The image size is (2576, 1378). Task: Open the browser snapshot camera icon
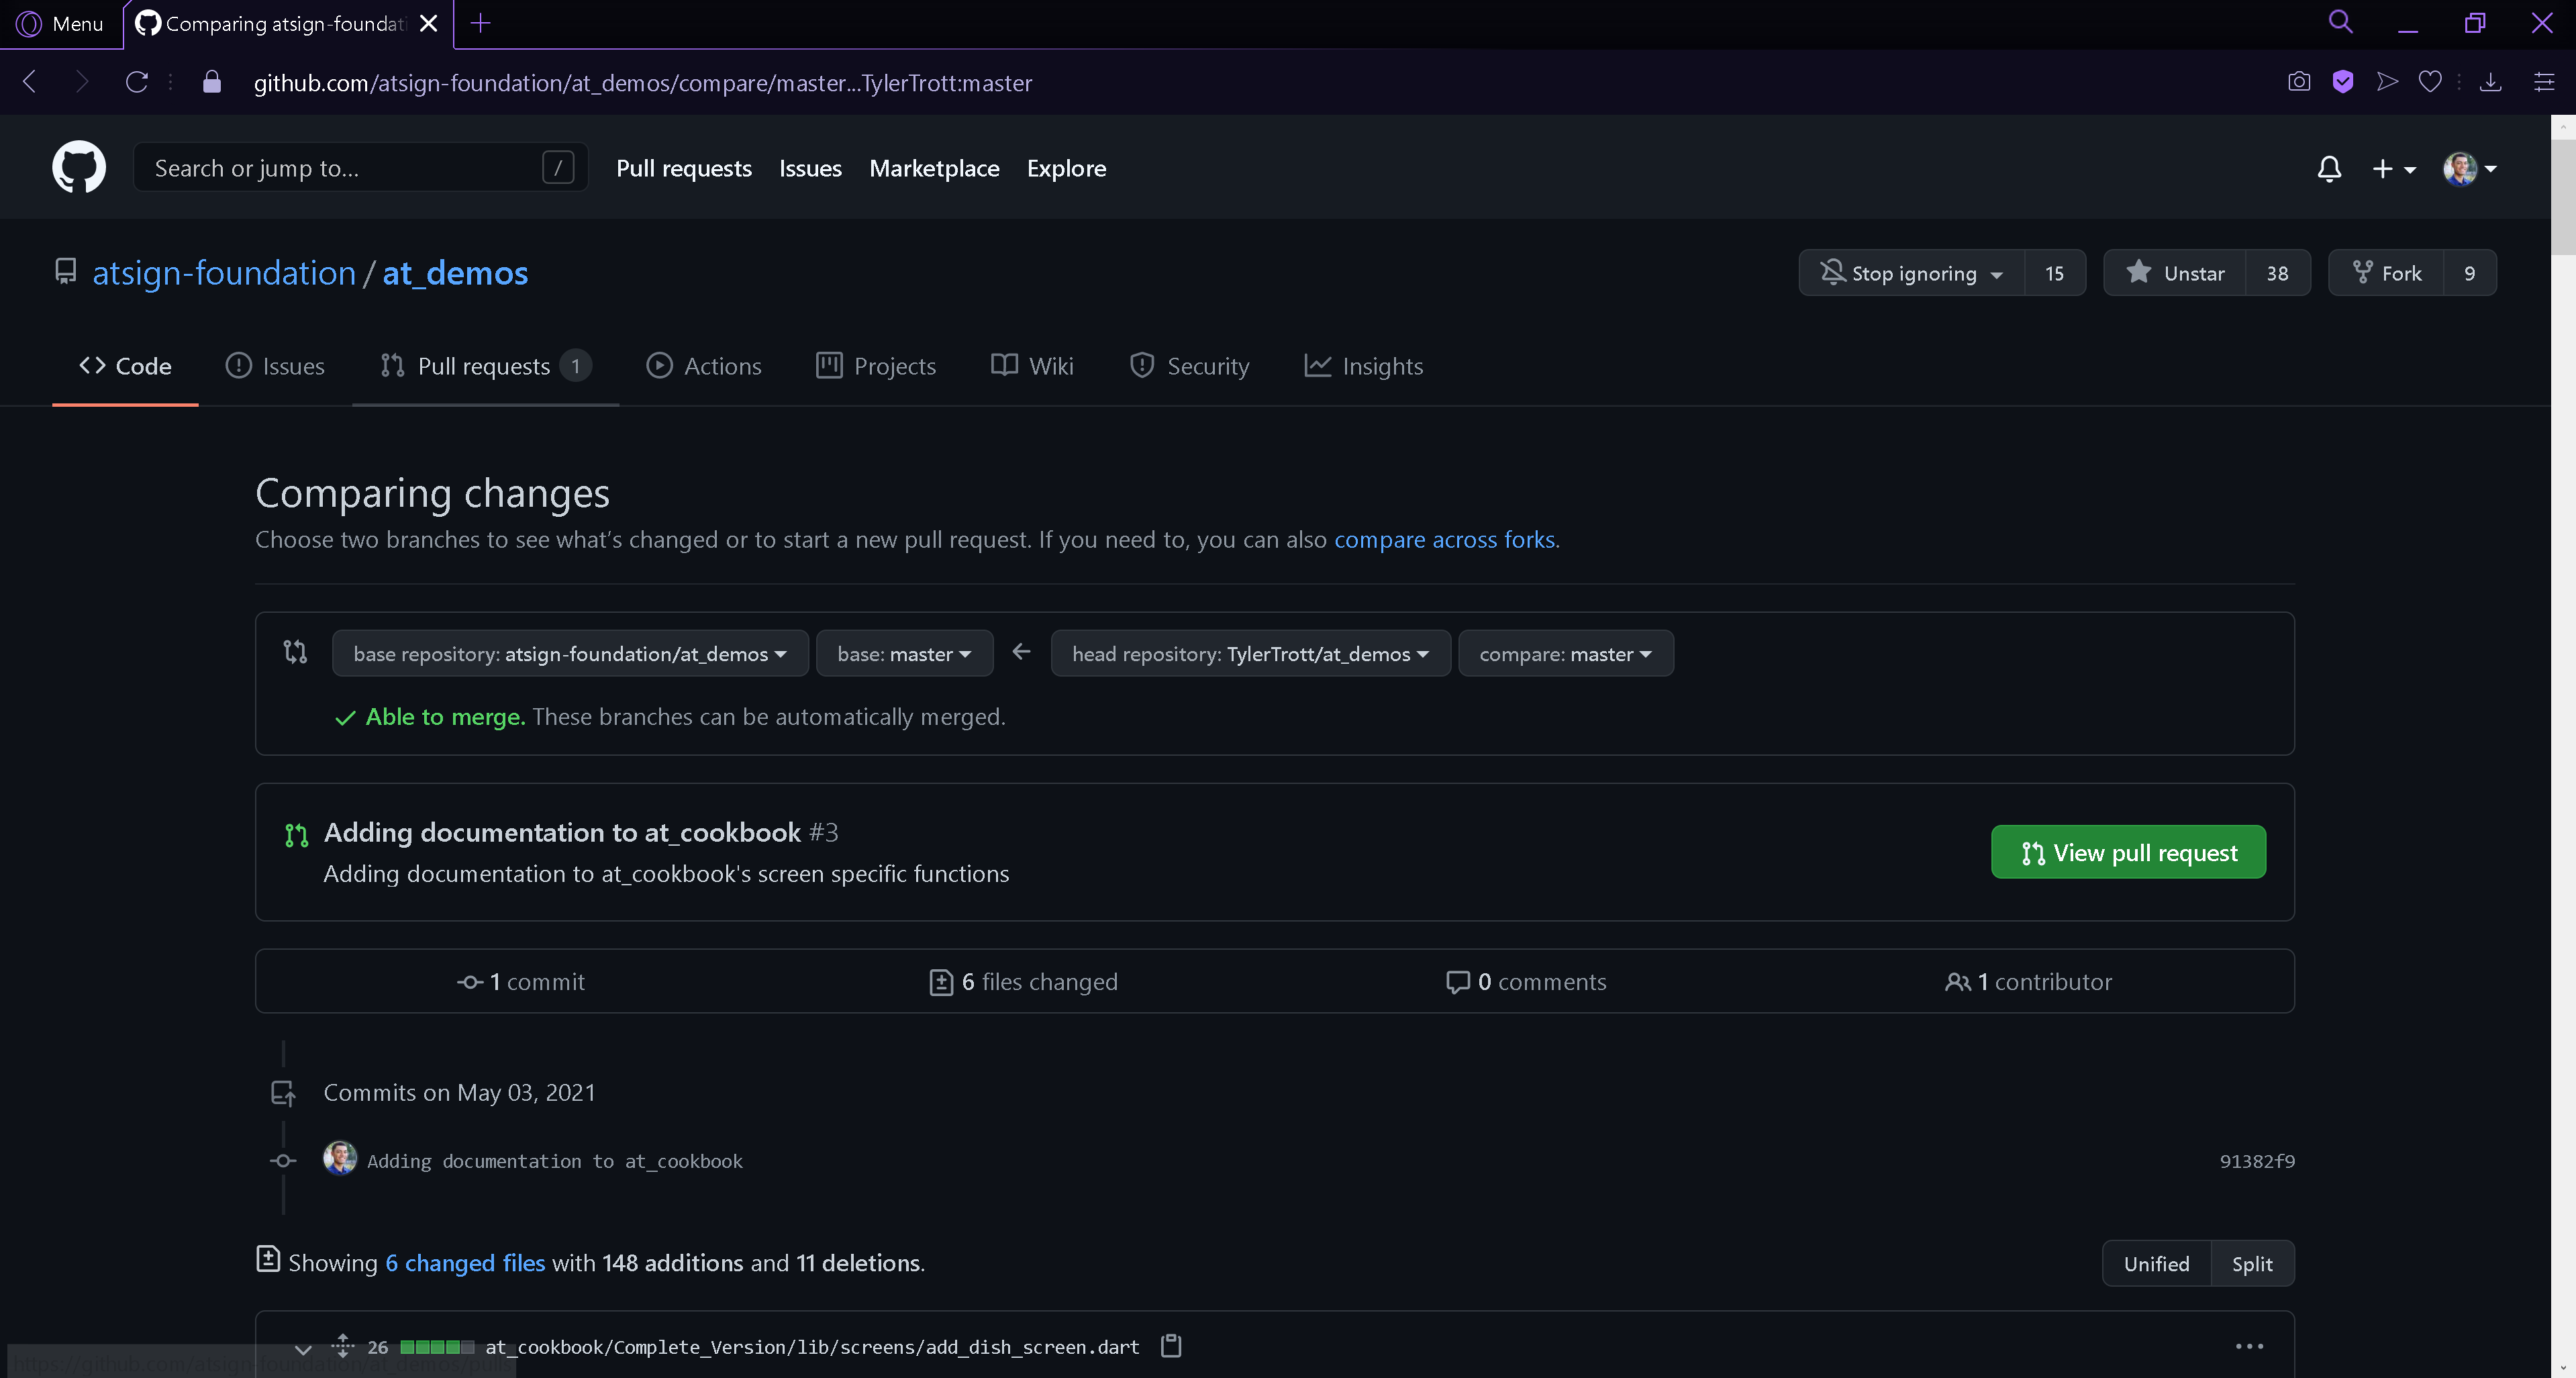click(x=2299, y=82)
